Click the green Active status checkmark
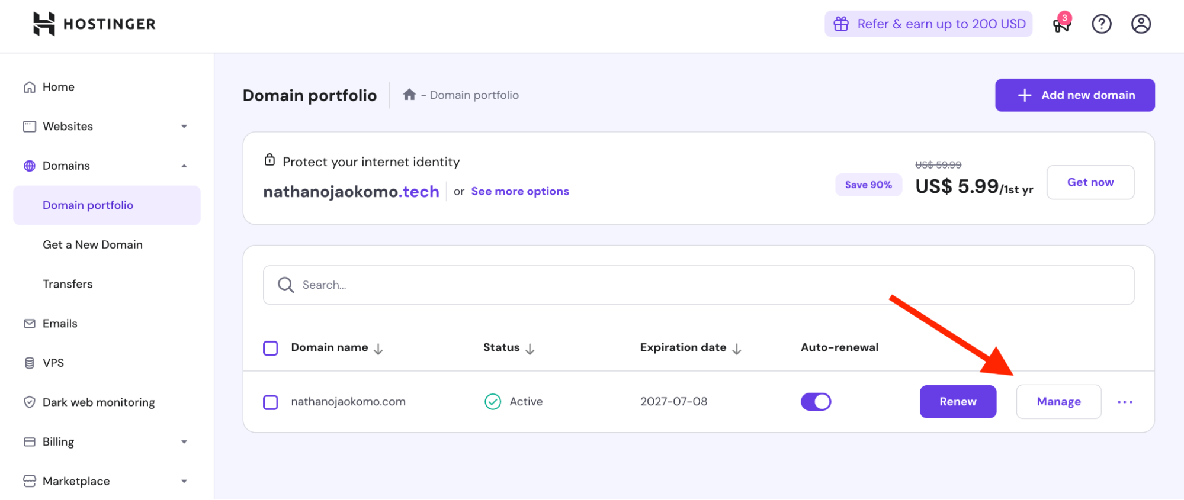This screenshot has width=1184, height=500. pos(493,402)
